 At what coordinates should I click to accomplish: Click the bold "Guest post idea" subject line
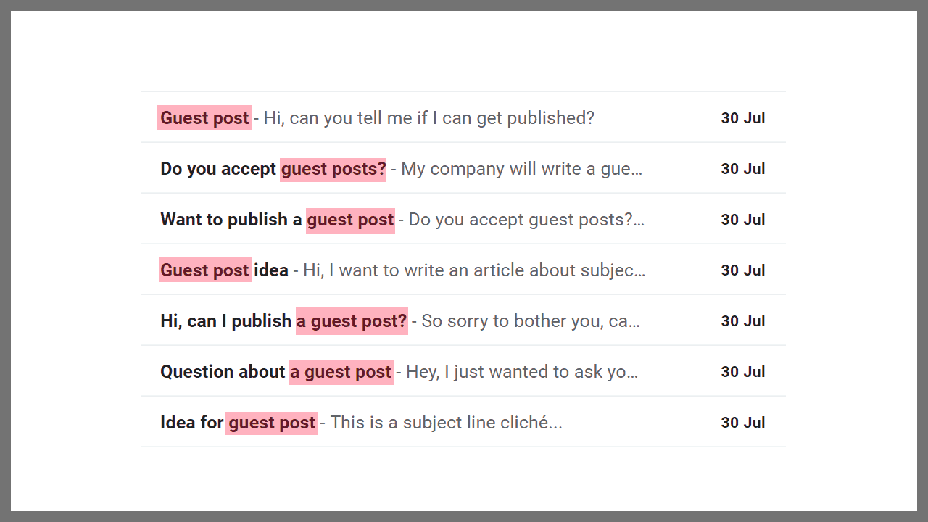pos(224,270)
